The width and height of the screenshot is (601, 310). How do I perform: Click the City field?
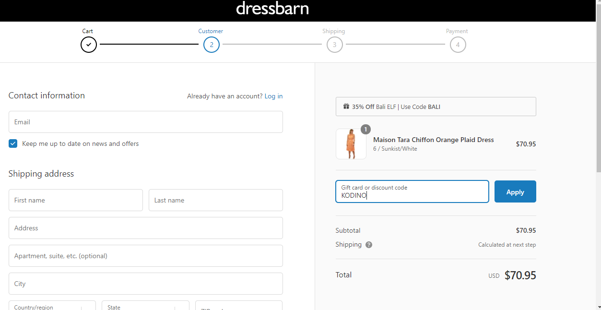[x=146, y=284]
